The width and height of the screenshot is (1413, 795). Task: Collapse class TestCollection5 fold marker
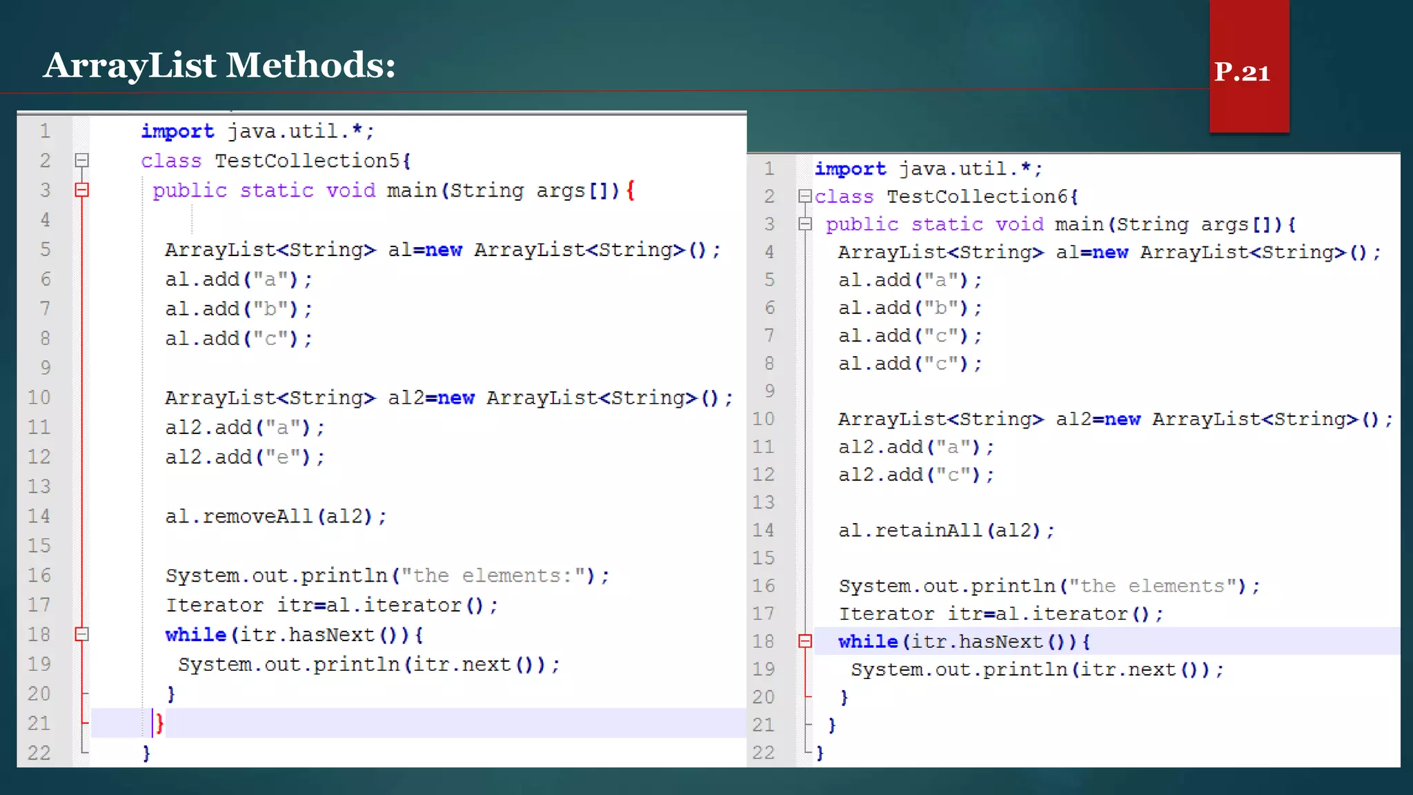[81, 161]
